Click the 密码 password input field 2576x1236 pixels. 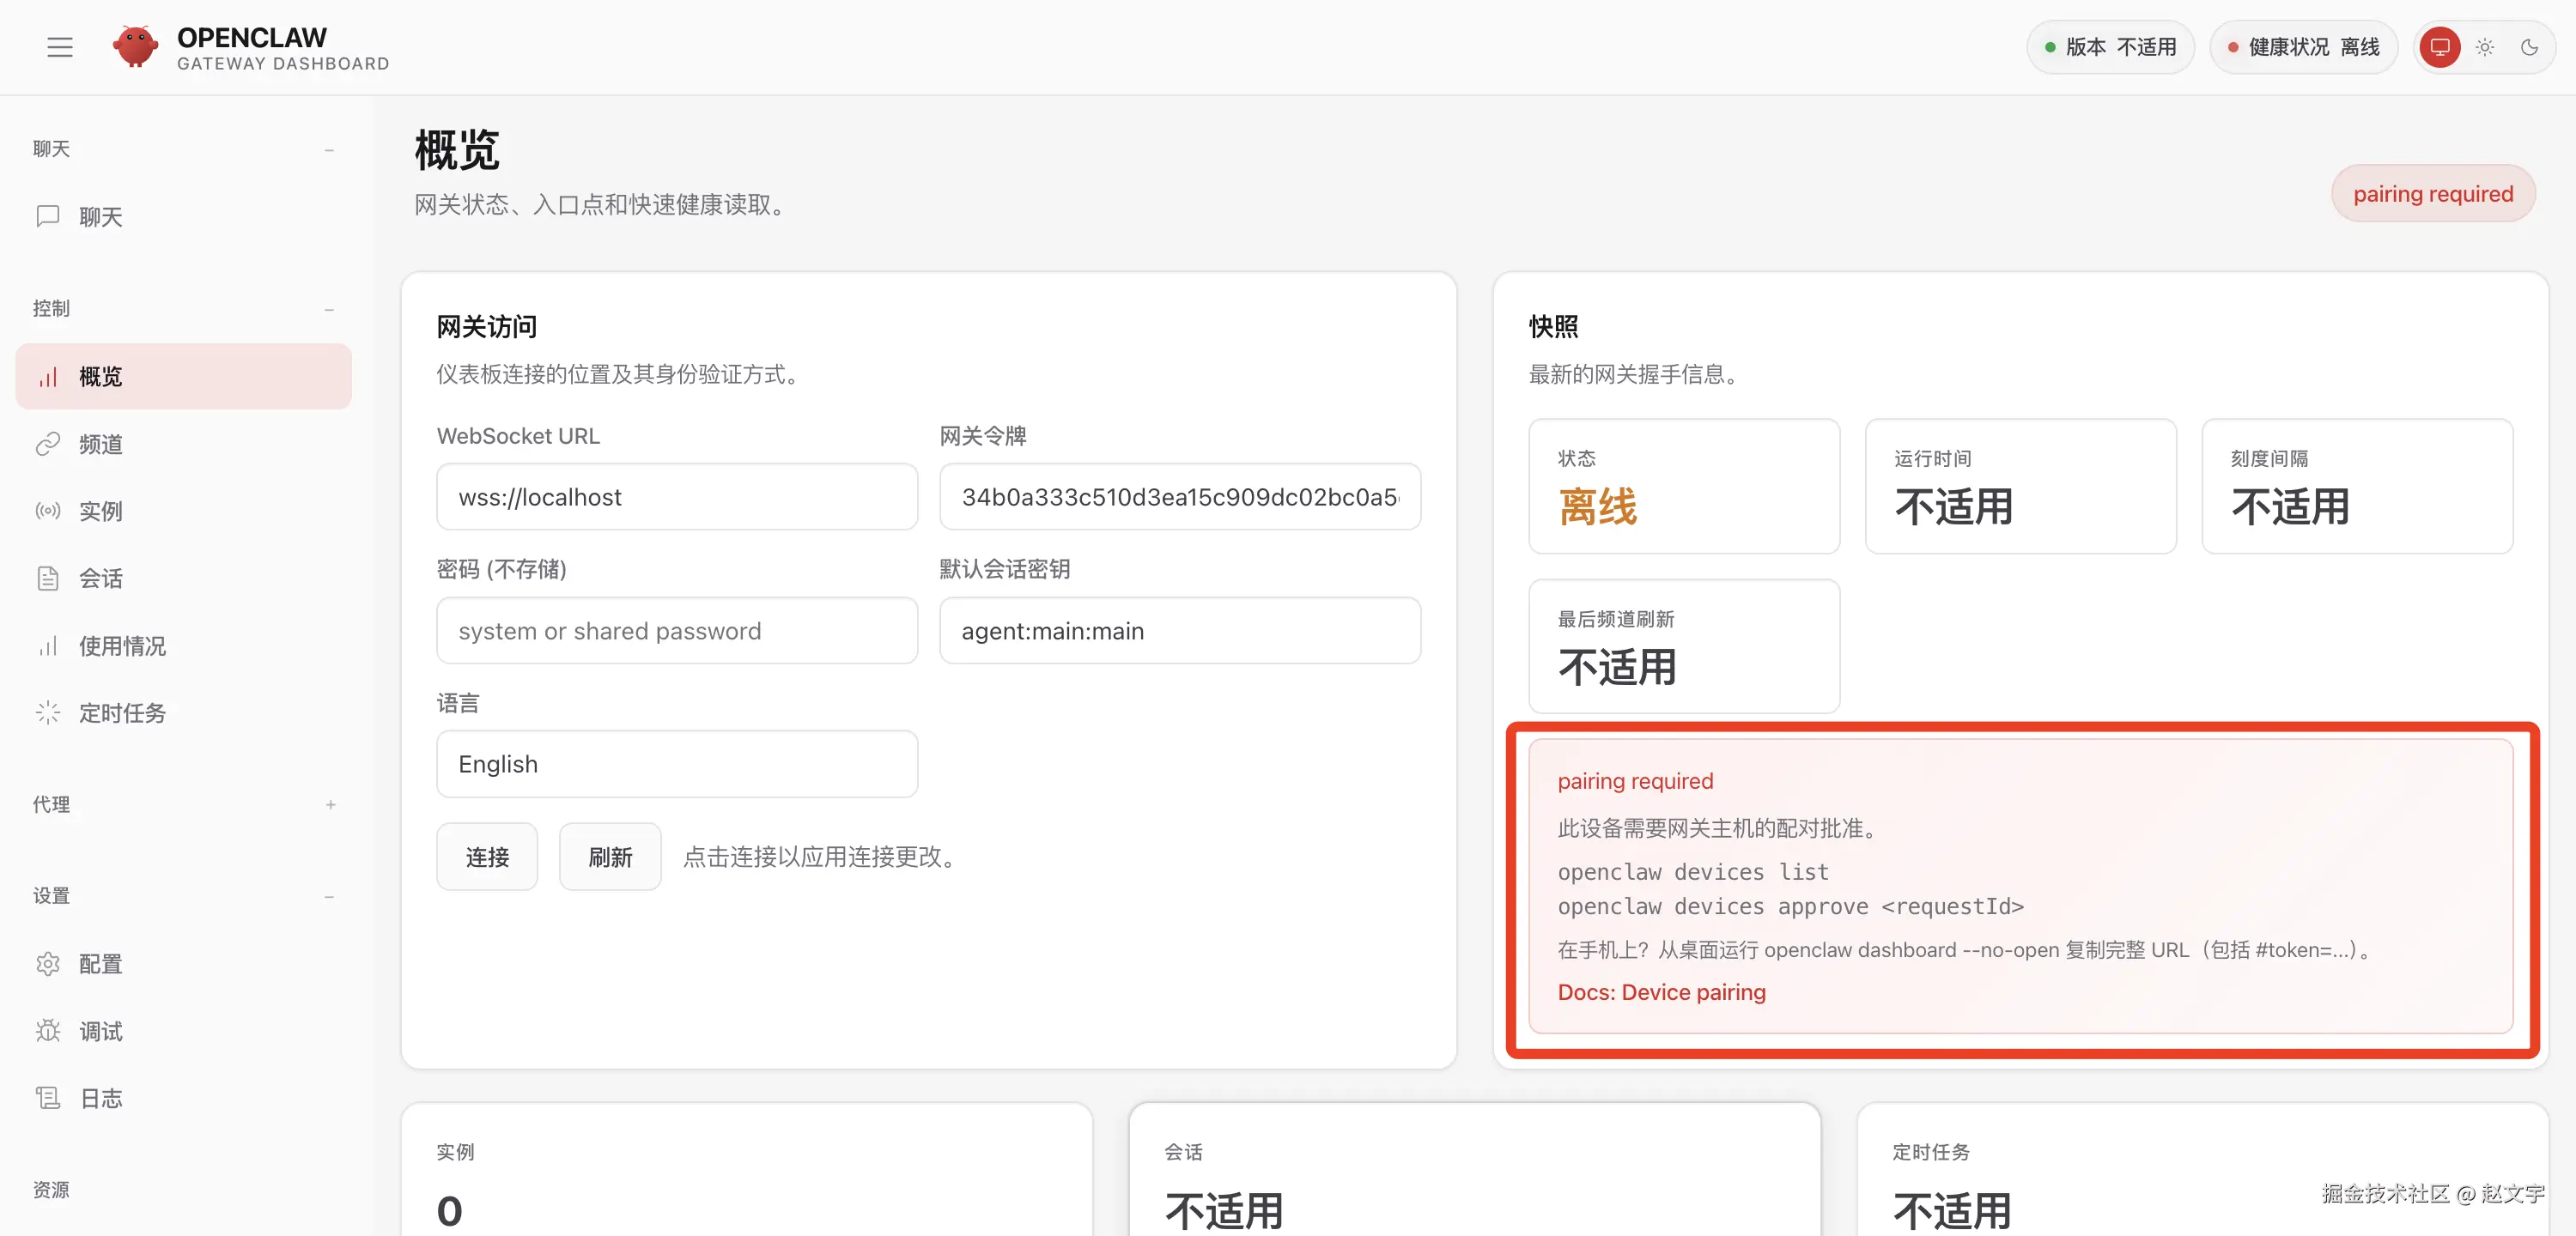pyautogui.click(x=676, y=631)
